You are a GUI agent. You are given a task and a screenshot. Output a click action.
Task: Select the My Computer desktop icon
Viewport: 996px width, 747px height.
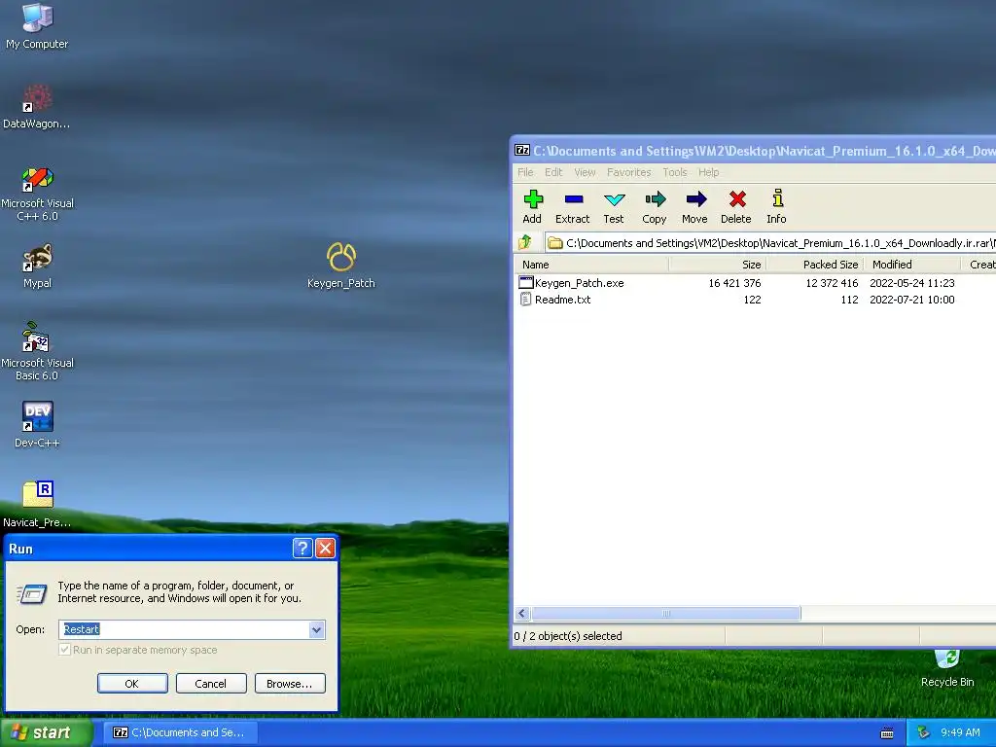coord(37,26)
